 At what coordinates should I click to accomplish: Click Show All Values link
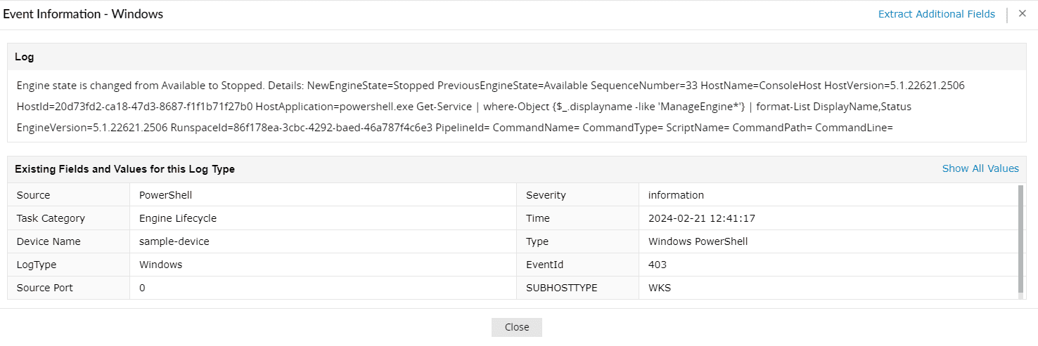[980, 168]
